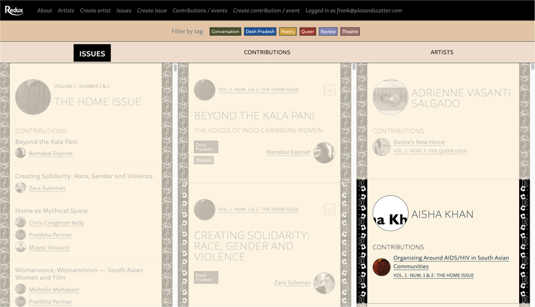Click Zara Suleman's portrait in contributions column

click(324, 283)
